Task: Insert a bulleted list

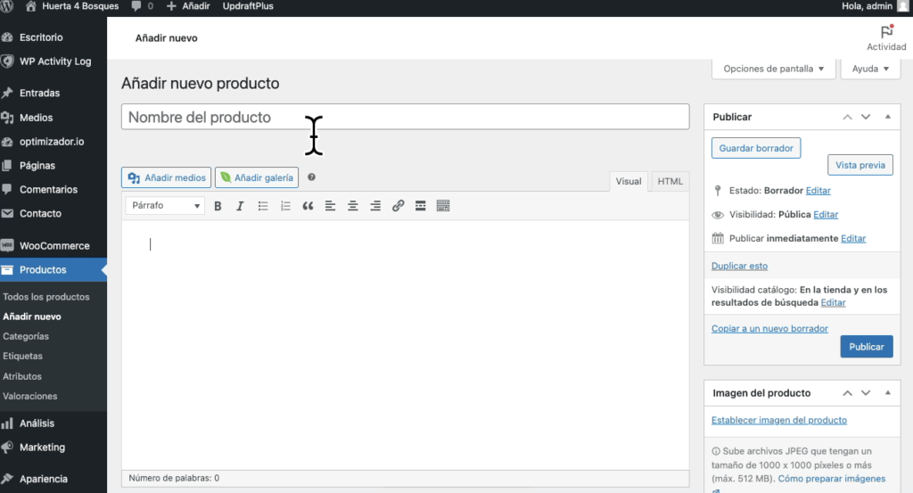Action: click(x=263, y=206)
